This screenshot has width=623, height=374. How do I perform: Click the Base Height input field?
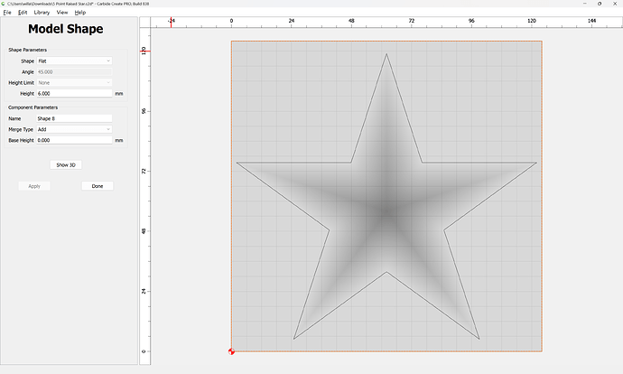pyautogui.click(x=74, y=140)
